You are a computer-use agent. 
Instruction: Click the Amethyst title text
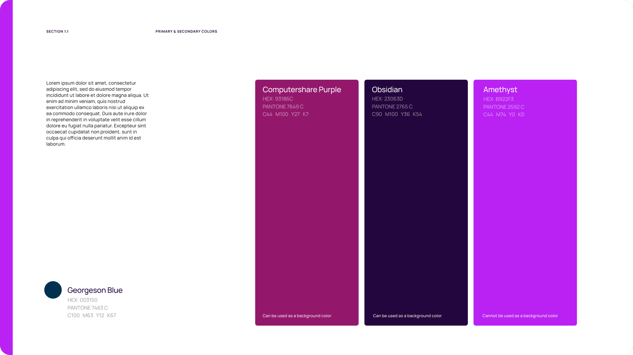coord(500,90)
